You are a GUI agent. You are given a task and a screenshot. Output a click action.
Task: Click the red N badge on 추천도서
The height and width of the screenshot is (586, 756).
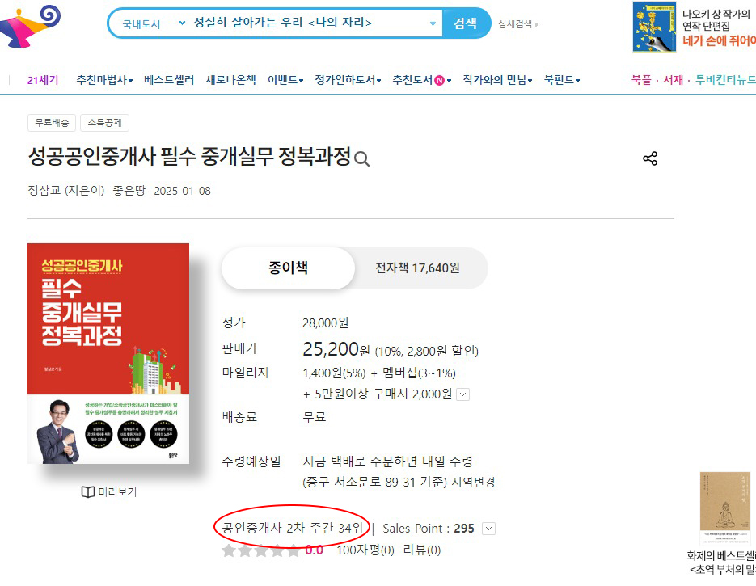(x=439, y=81)
